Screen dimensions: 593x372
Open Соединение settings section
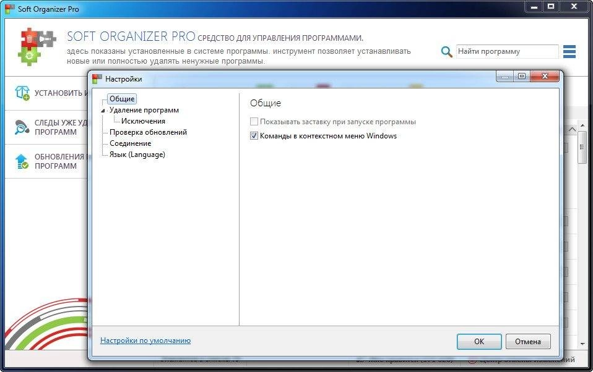point(131,143)
